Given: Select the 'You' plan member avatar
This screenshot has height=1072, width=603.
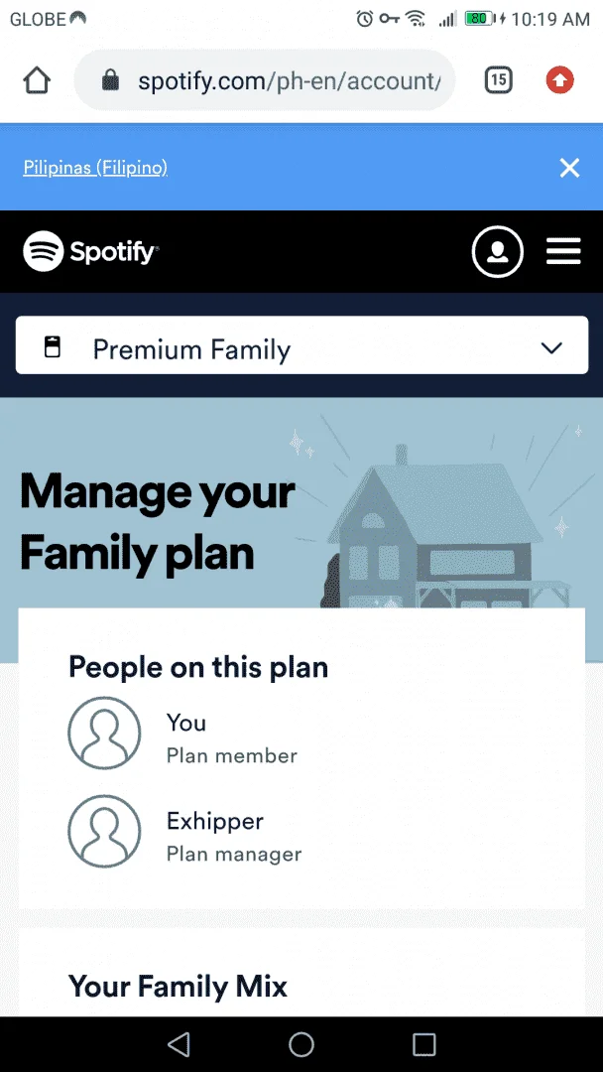Looking at the screenshot, I should coord(104,733).
